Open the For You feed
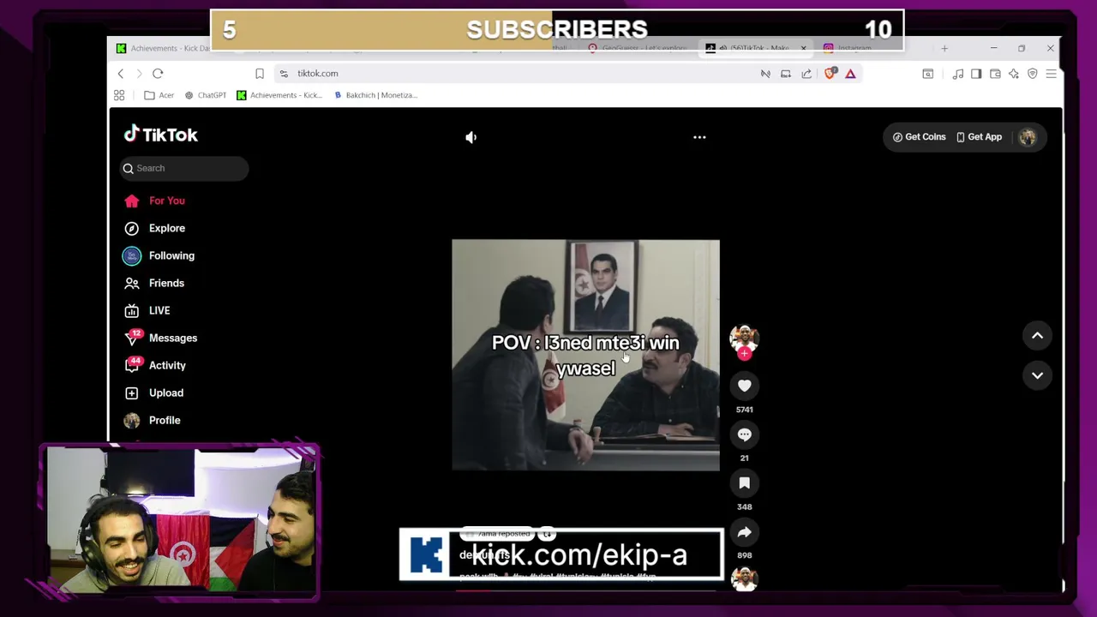Screen dimensions: 1097x617 [154, 201]
